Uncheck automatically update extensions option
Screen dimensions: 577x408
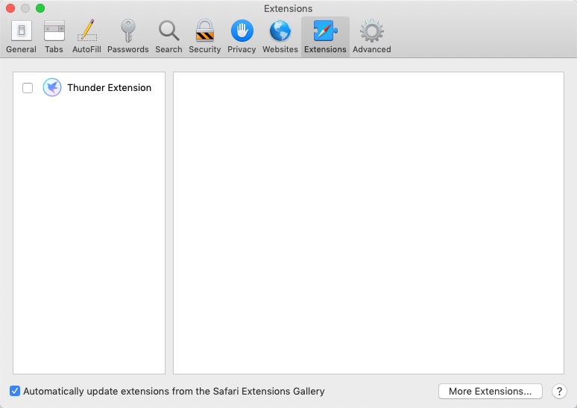click(15, 391)
